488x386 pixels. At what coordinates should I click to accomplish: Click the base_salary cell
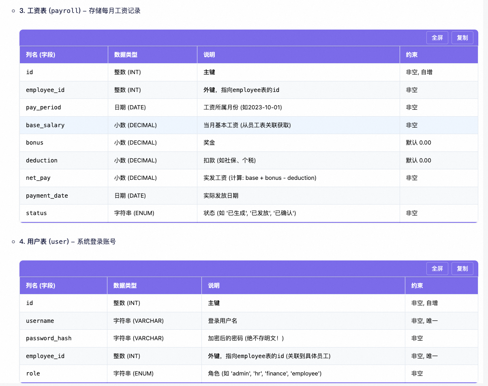click(64, 125)
